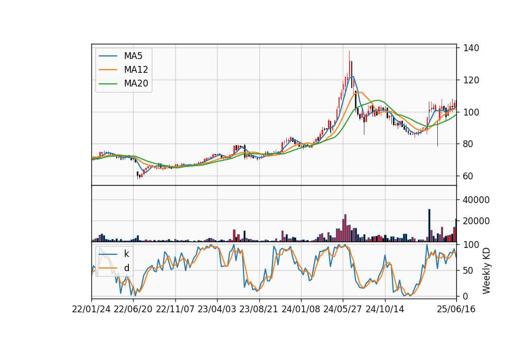Viewport: 507px width, 364px height.
Task: Click the 24/05/27 date tick label
Action: (x=343, y=310)
